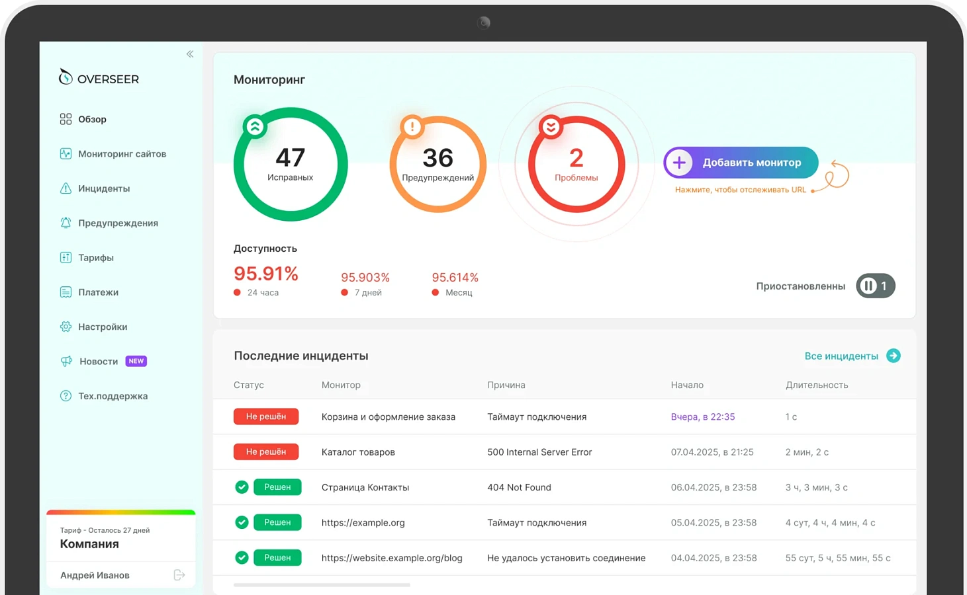
Task: Toggle the Приостановленны pause pill
Action: [x=875, y=286]
